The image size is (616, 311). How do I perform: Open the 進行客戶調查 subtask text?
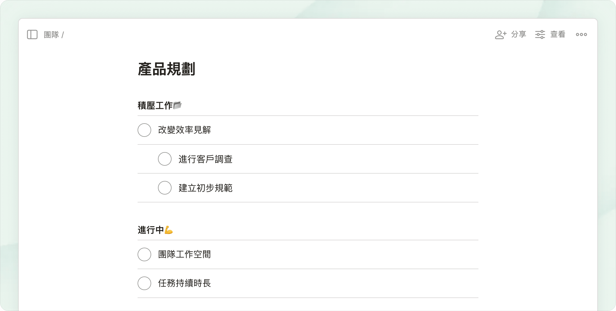(x=205, y=159)
